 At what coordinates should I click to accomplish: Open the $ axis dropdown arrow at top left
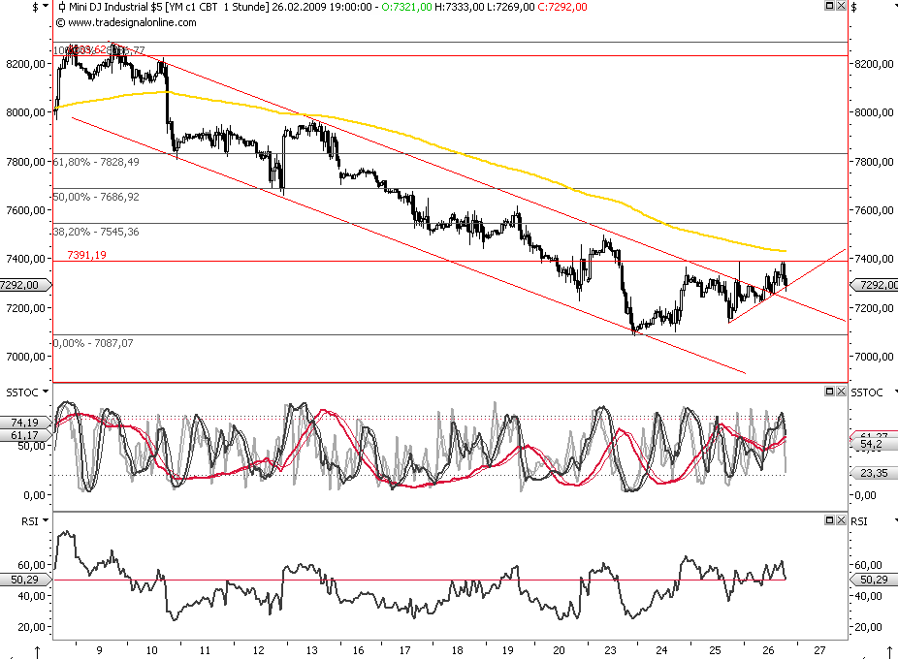pyautogui.click(x=46, y=6)
